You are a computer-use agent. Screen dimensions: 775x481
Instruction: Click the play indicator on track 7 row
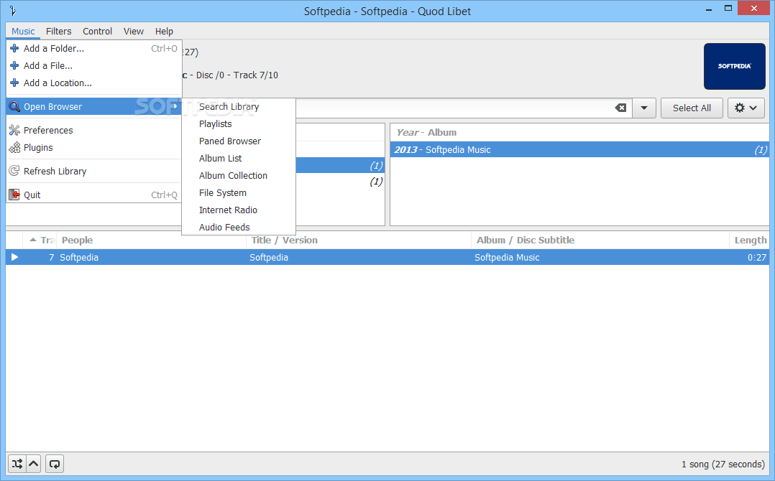tap(14, 257)
